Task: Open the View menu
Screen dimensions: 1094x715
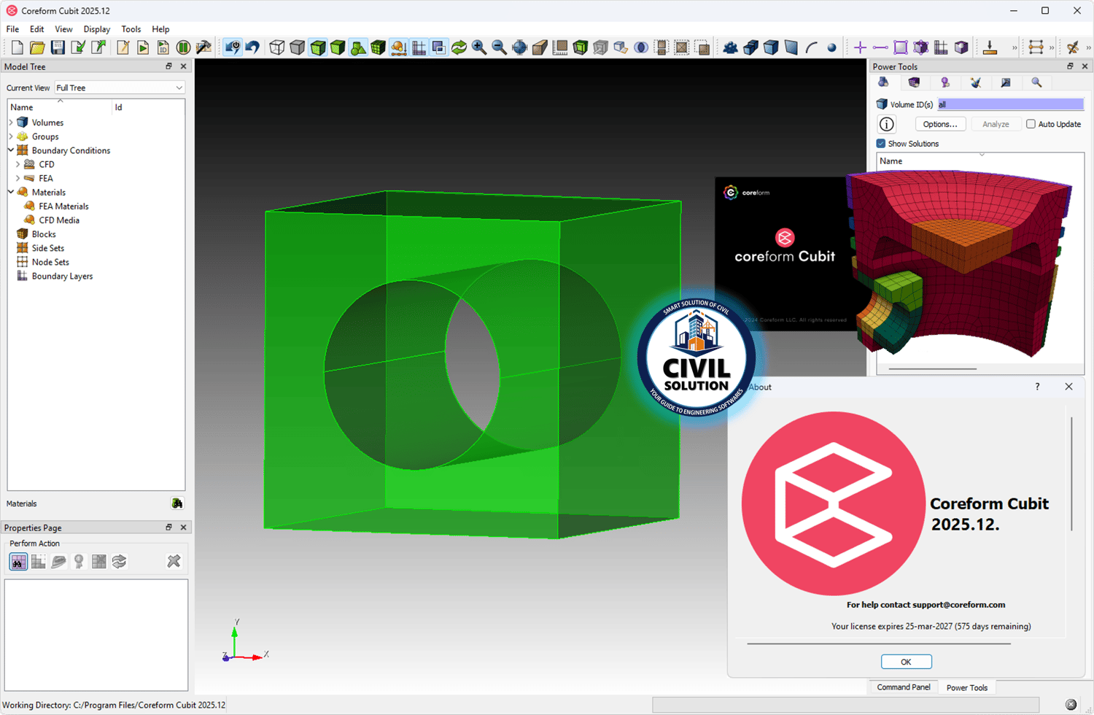Action: tap(64, 29)
